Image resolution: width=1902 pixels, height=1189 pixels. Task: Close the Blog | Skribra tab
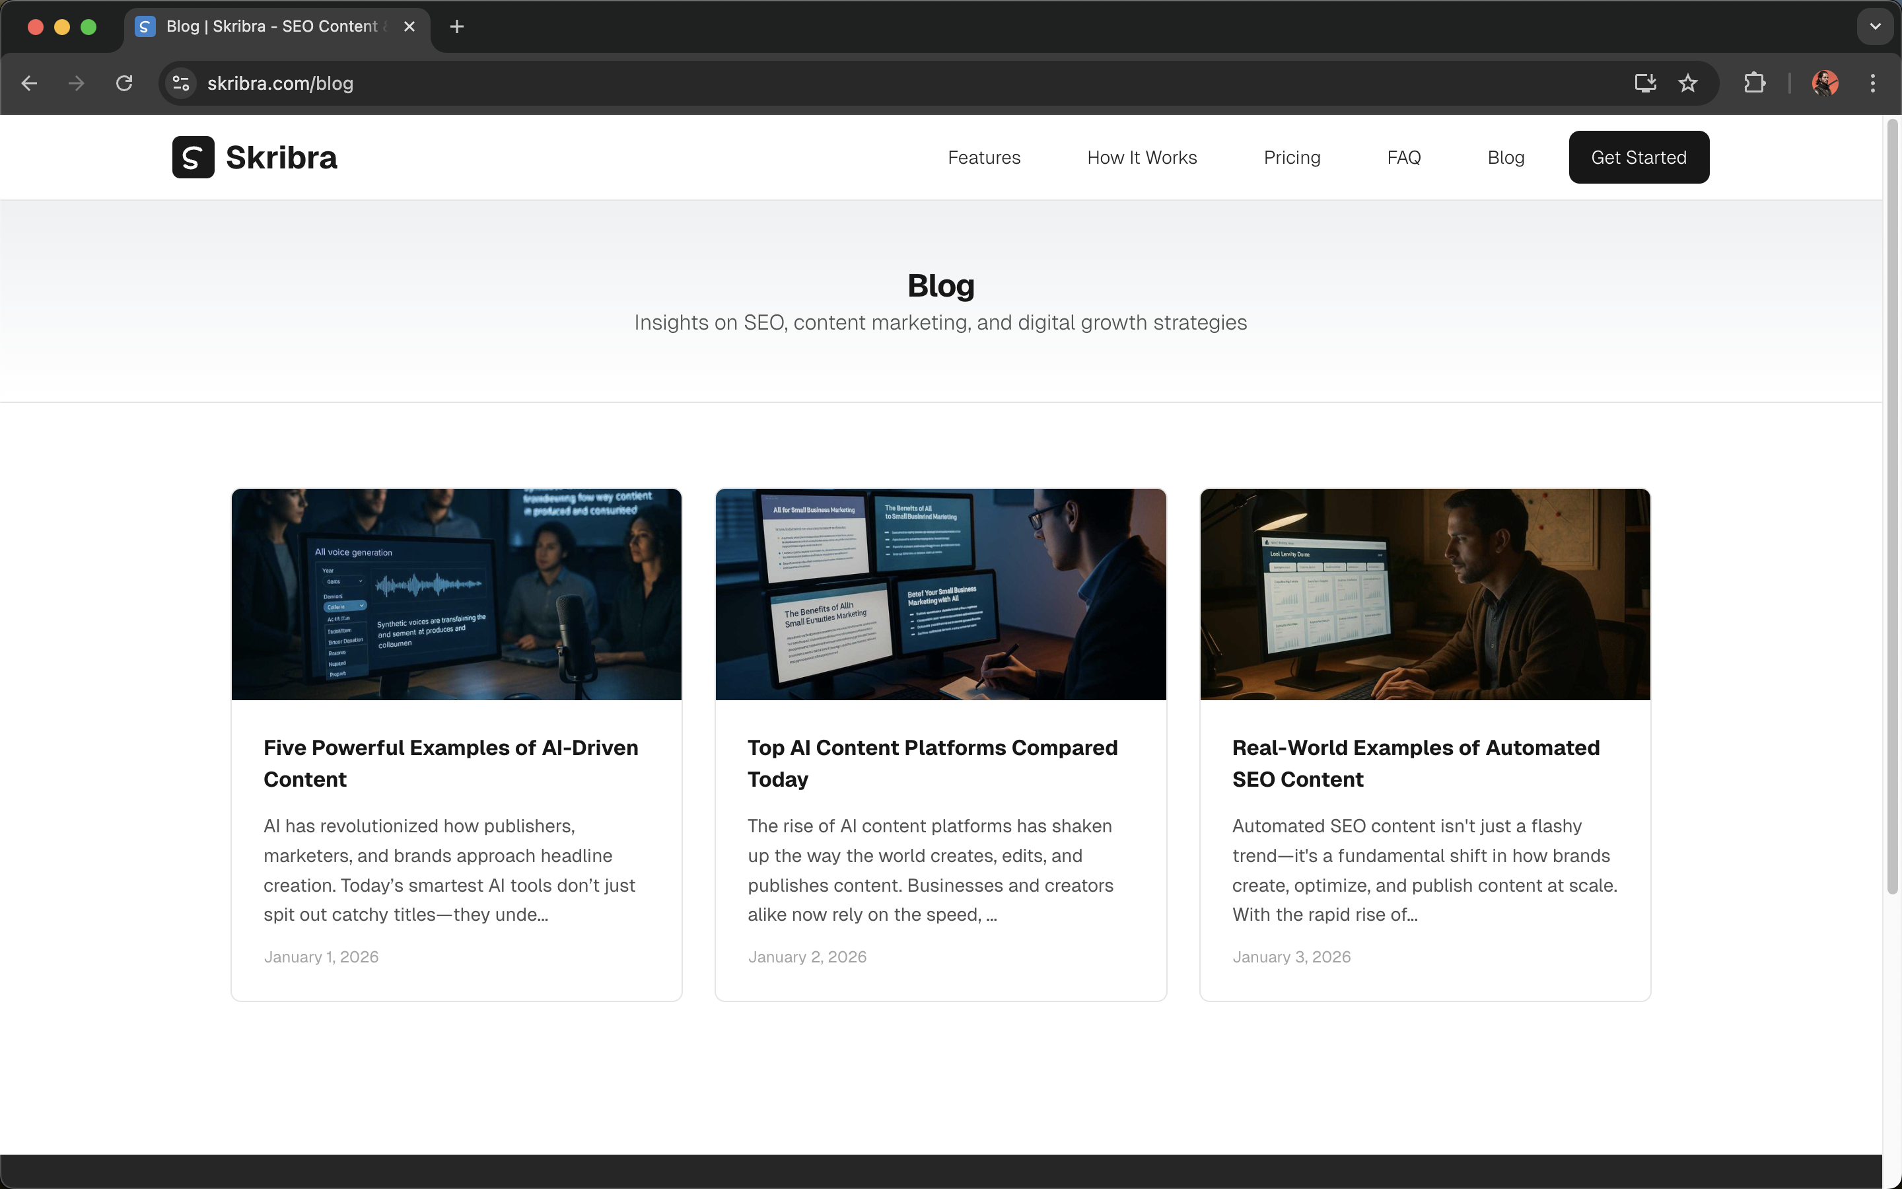point(409,26)
